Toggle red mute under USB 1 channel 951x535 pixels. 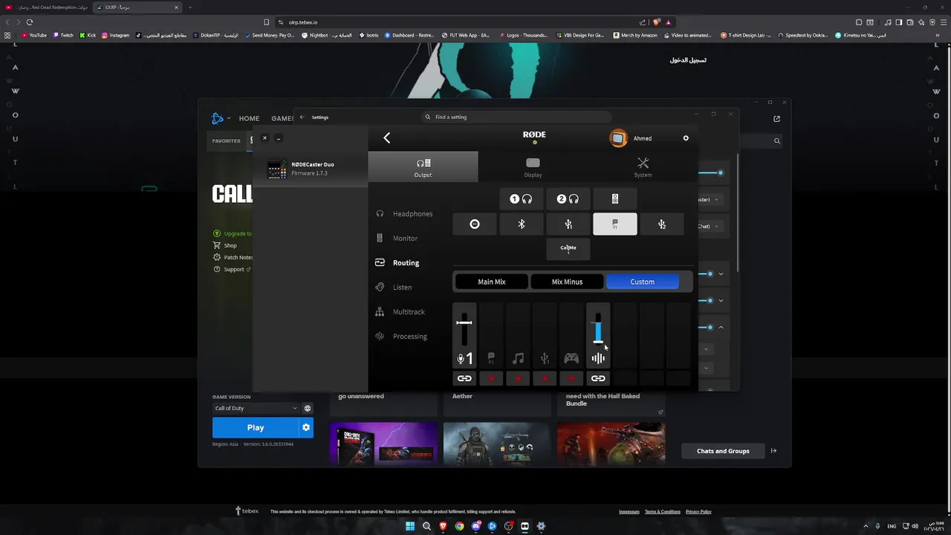coord(545,378)
